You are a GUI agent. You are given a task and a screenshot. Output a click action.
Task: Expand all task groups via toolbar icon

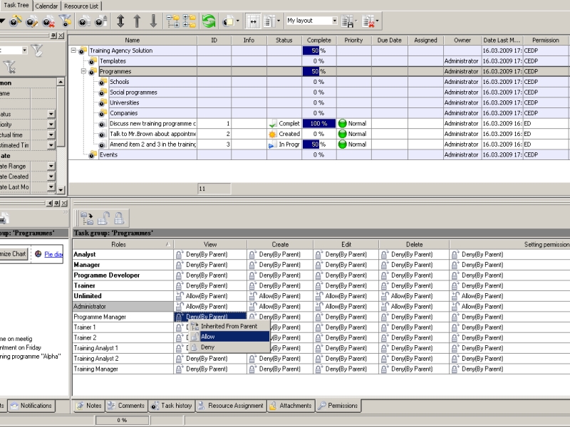190,21
